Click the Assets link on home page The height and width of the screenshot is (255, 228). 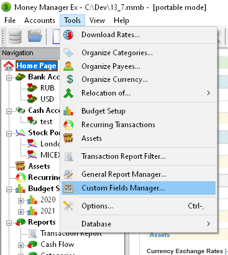point(160,235)
